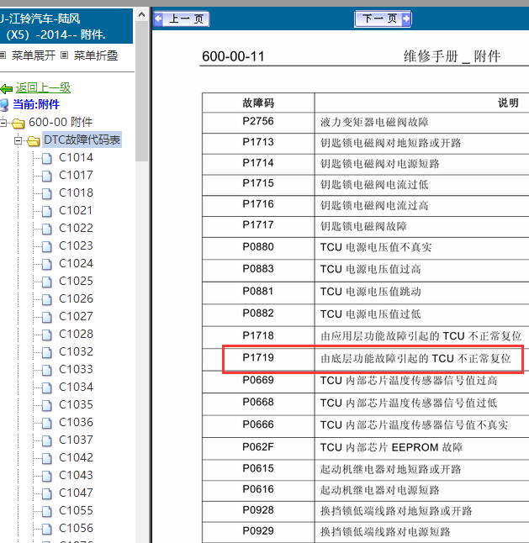Open the C1025 document icon

(x=47, y=282)
